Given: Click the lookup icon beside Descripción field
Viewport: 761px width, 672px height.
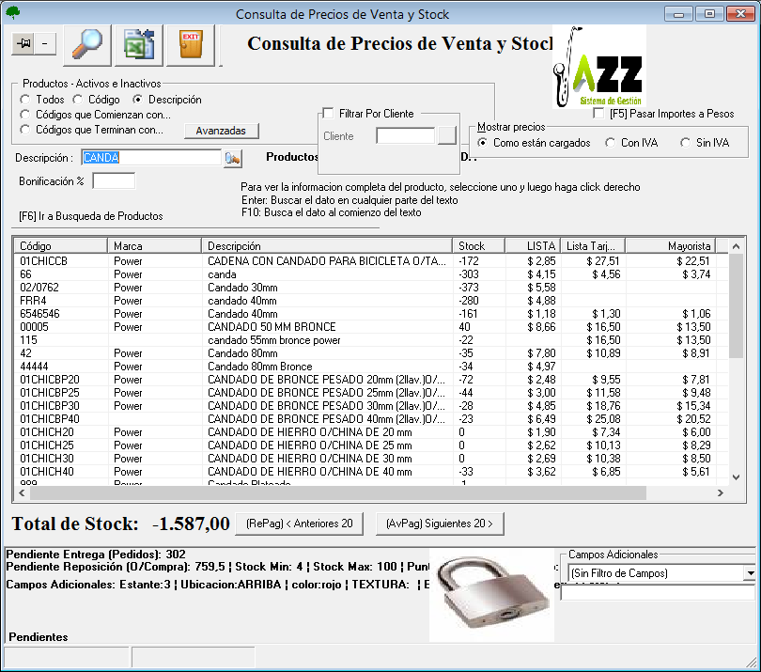Looking at the screenshot, I should pyautogui.click(x=233, y=158).
